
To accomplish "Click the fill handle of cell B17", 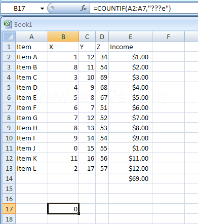I will click(x=78, y=214).
